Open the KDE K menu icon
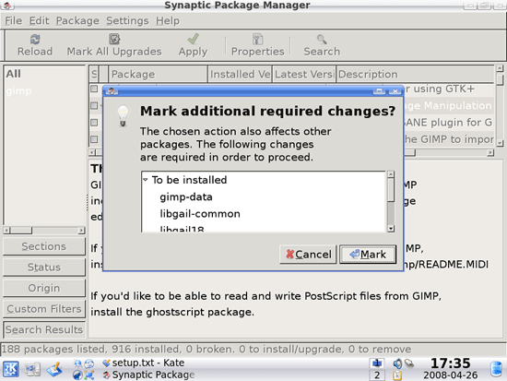This screenshot has width=507, height=381. pyautogui.click(x=11, y=369)
